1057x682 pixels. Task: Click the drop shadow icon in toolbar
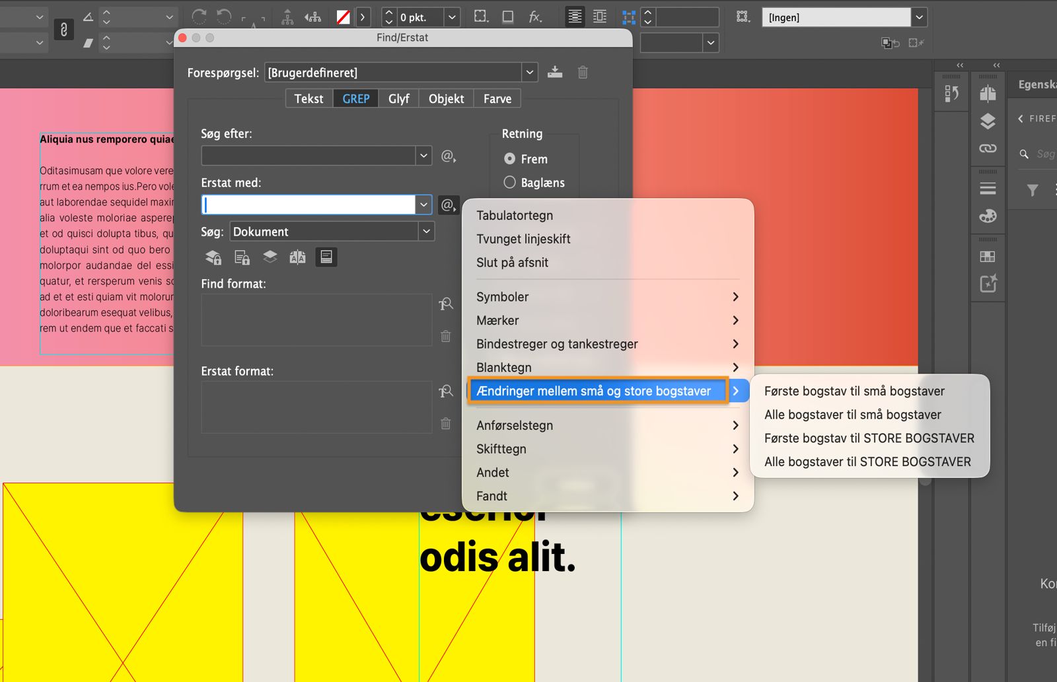[508, 17]
